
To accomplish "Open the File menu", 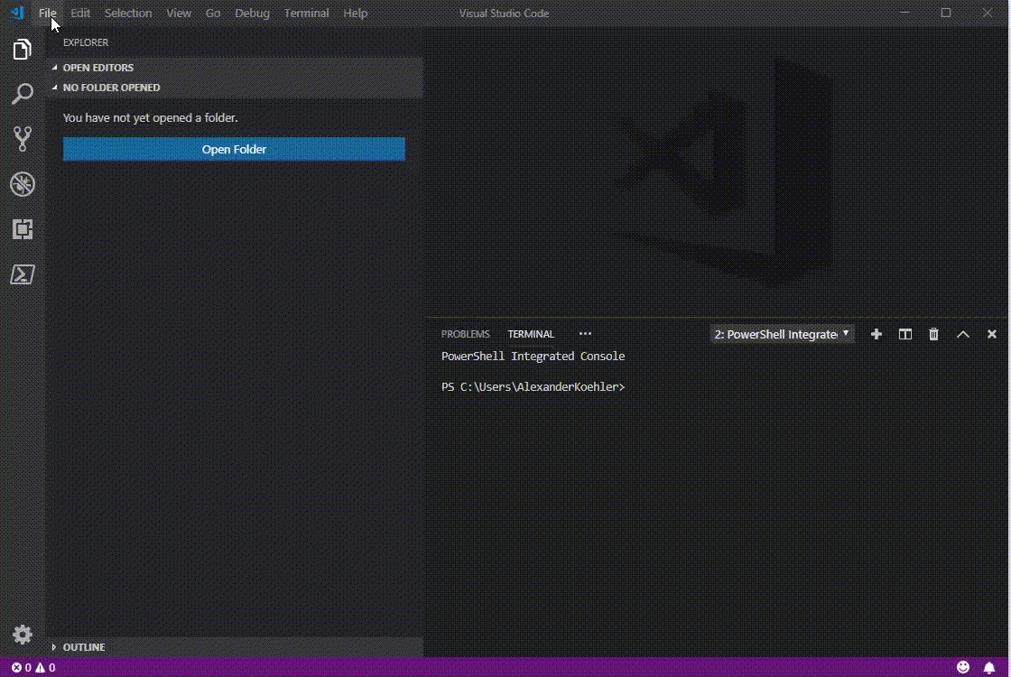I will point(47,13).
